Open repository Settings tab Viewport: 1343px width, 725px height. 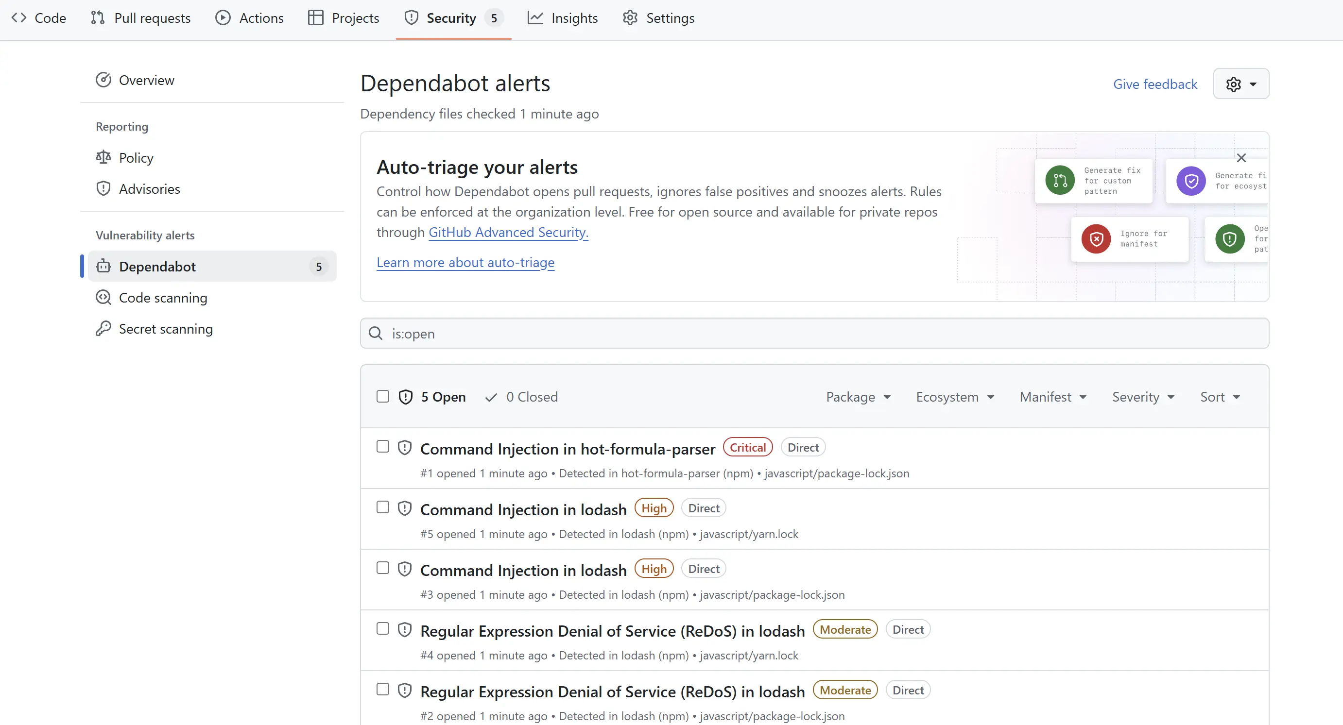658,17
